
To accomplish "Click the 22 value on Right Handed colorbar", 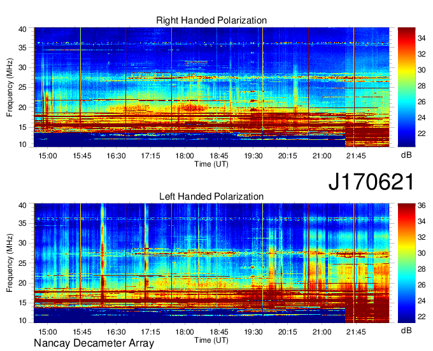I will (x=422, y=134).
